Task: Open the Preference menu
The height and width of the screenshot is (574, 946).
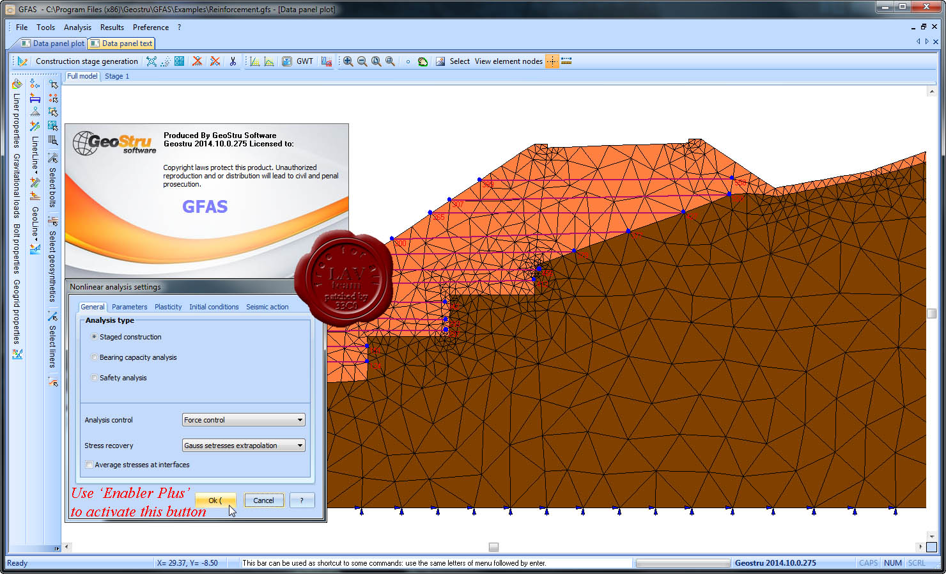Action: click(x=151, y=27)
